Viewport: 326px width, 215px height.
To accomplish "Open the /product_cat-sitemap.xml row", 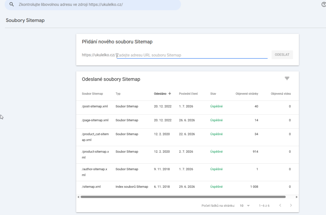I will coord(188,137).
